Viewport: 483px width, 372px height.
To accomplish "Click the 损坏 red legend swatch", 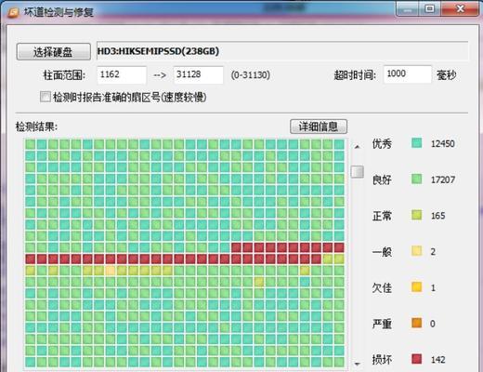I will (417, 359).
